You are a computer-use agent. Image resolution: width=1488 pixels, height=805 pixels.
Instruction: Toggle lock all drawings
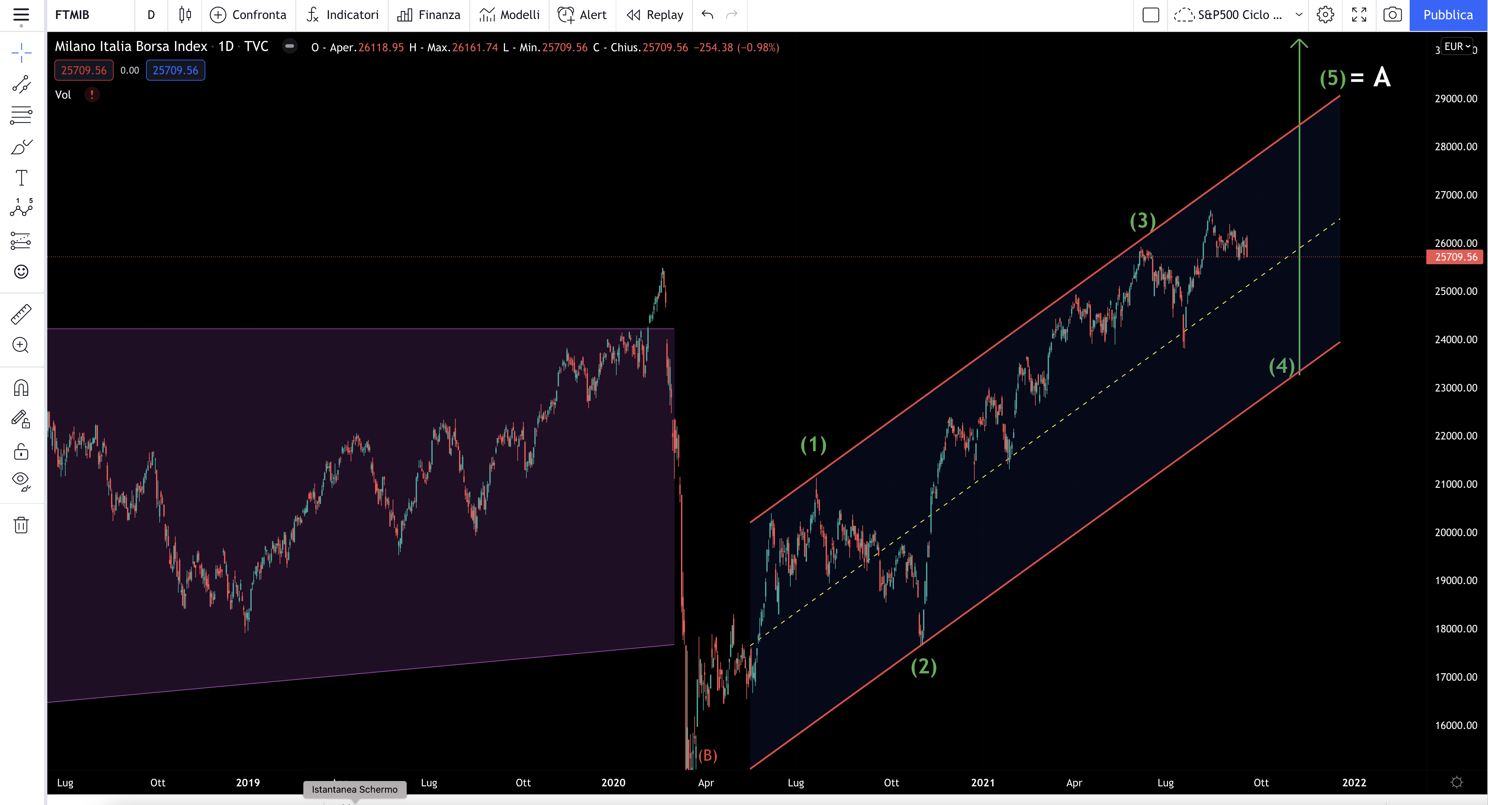21,451
